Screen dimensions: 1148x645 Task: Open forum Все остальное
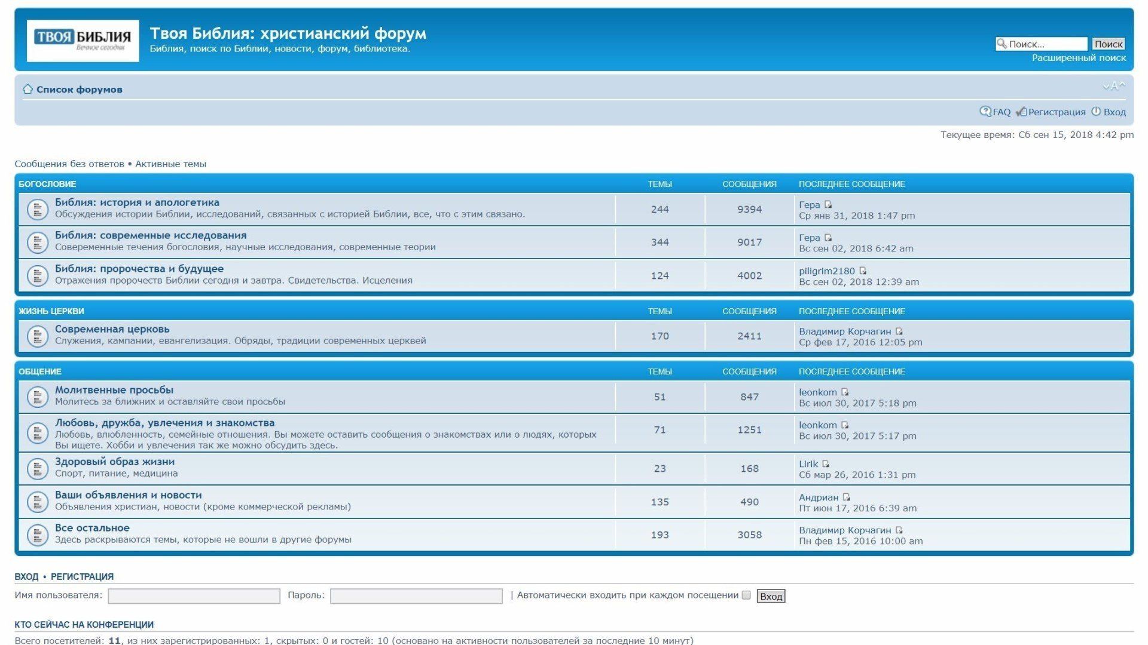tap(92, 528)
